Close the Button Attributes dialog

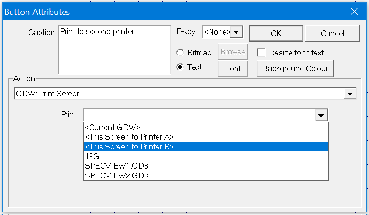(354, 11)
